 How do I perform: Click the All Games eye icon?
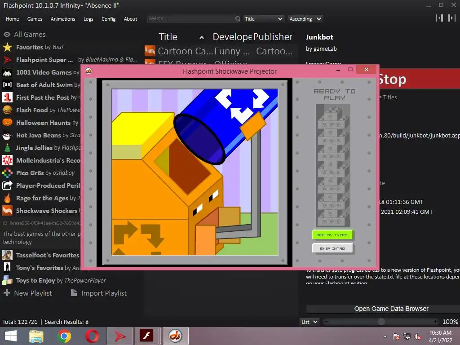pos(7,35)
